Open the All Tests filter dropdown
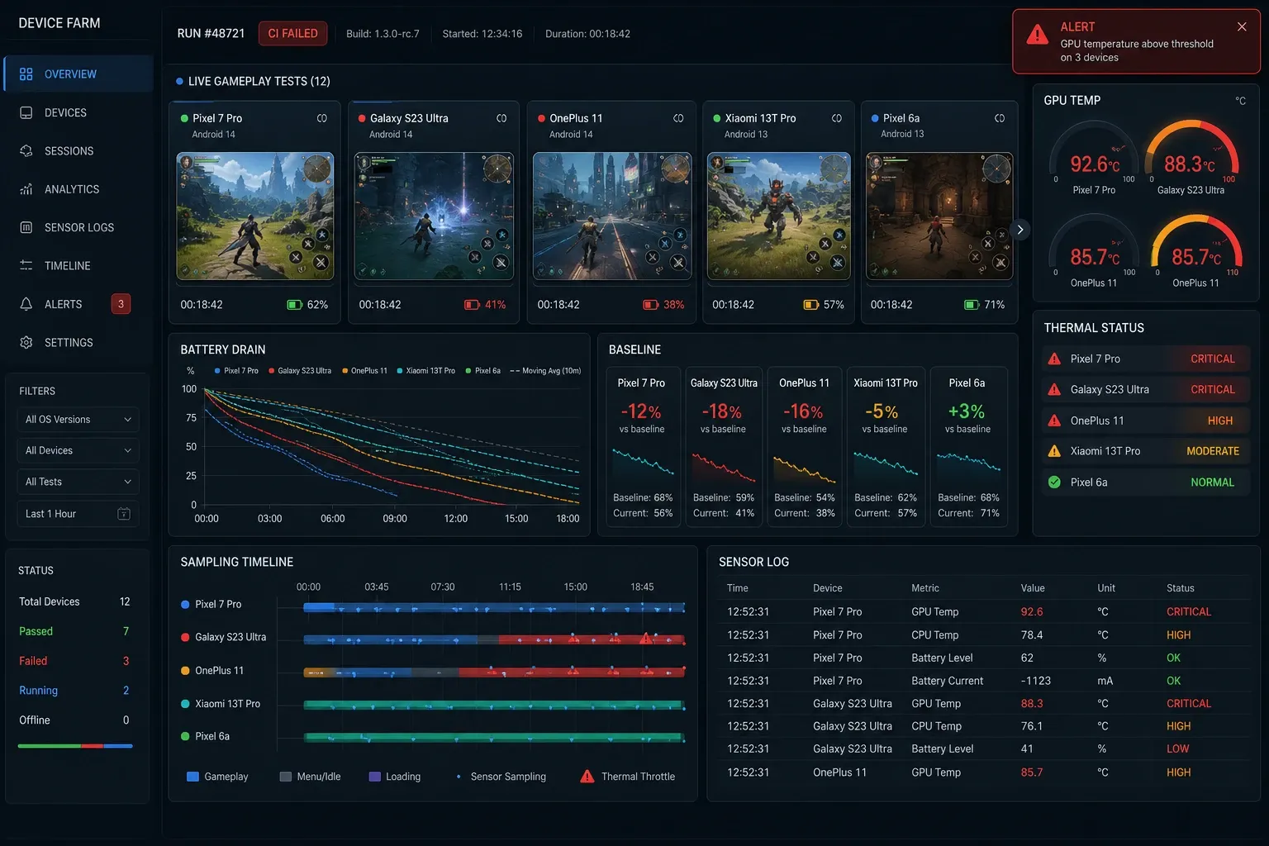 78,482
